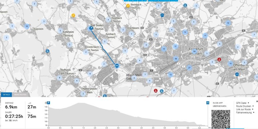This screenshot has width=258, height=129.
Task: Click the fish icon marker in Offenbach
Action: pyautogui.click(x=237, y=74)
